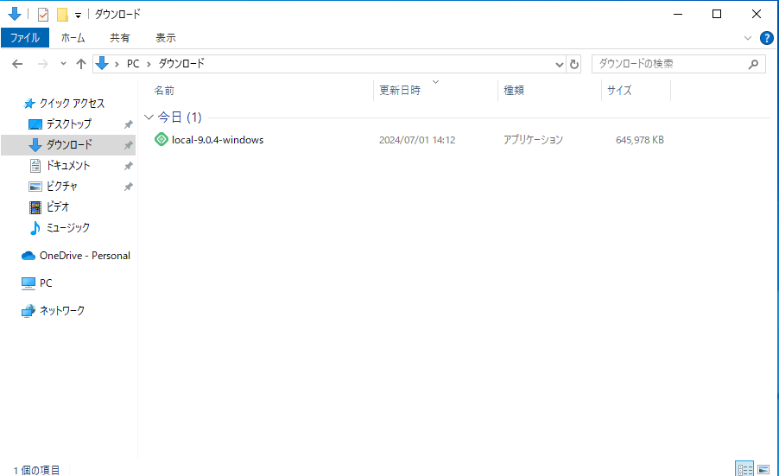Switch to large icons view in status bar
The image size is (779, 476).
point(763,468)
